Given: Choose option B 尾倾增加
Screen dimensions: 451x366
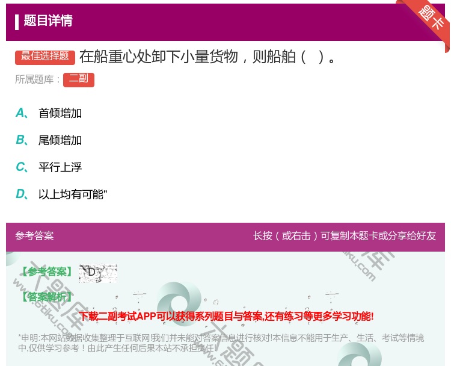Looking at the screenshot, I should click(x=49, y=140).
